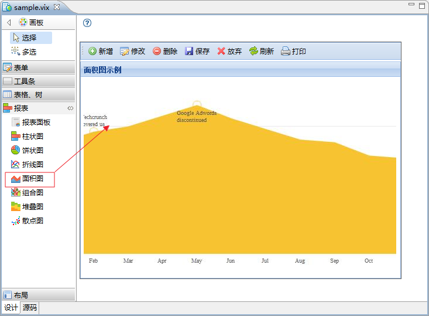The height and width of the screenshot is (316, 429).
Task: Click the 打印 print button
Action: click(x=293, y=51)
